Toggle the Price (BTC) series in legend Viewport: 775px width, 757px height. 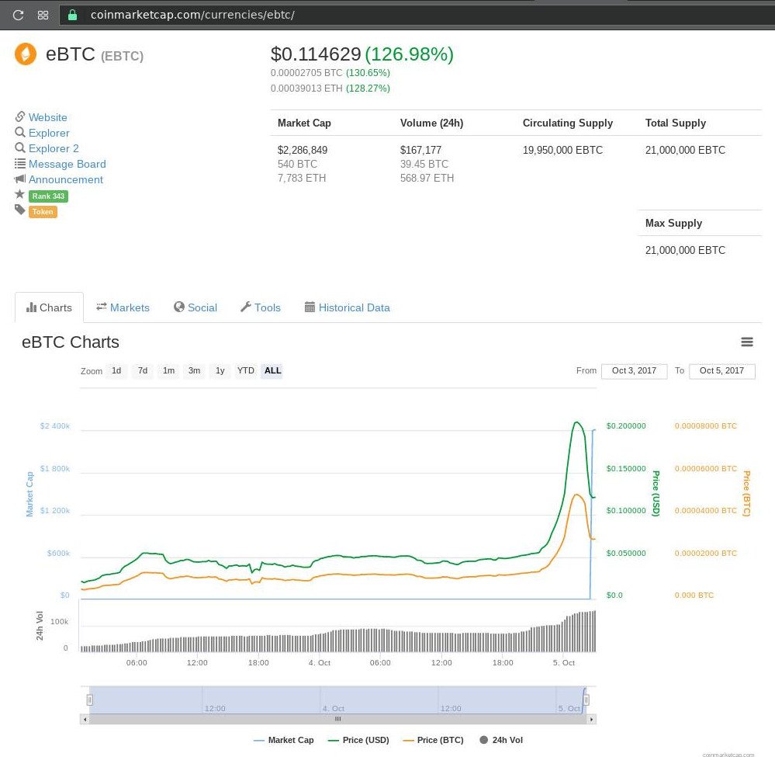click(433, 740)
